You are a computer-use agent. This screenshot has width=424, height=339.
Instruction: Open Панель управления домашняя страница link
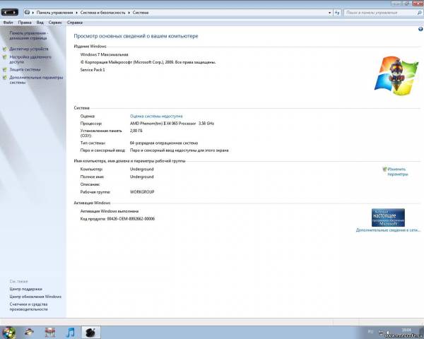29,35
